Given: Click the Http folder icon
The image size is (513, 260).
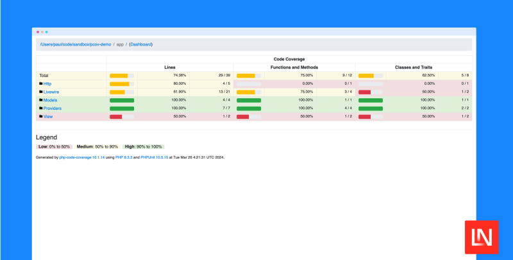Looking at the screenshot, I should click(41, 83).
